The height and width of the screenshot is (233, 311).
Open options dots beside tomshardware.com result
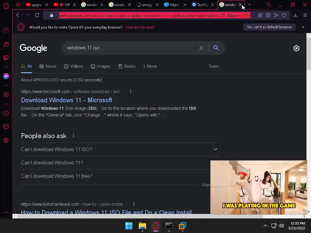pos(134,204)
